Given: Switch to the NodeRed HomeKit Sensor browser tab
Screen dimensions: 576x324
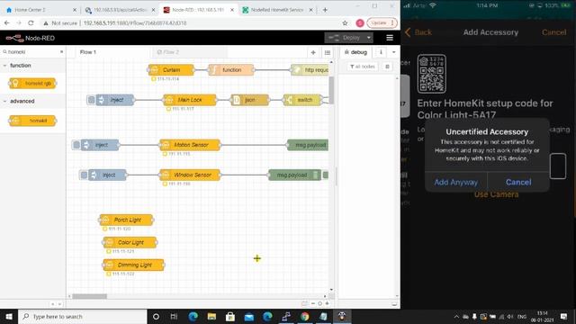Looking at the screenshot, I should pyautogui.click(x=277, y=10).
